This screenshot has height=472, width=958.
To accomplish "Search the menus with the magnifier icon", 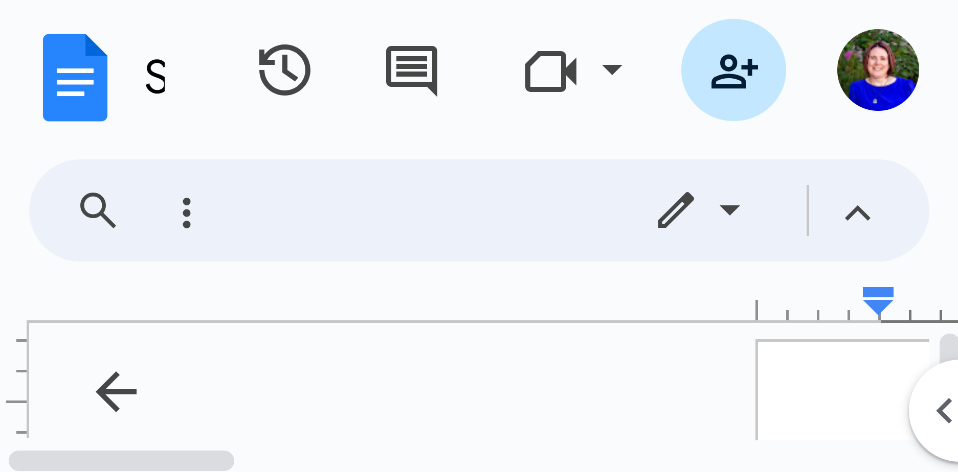I will coord(98,210).
